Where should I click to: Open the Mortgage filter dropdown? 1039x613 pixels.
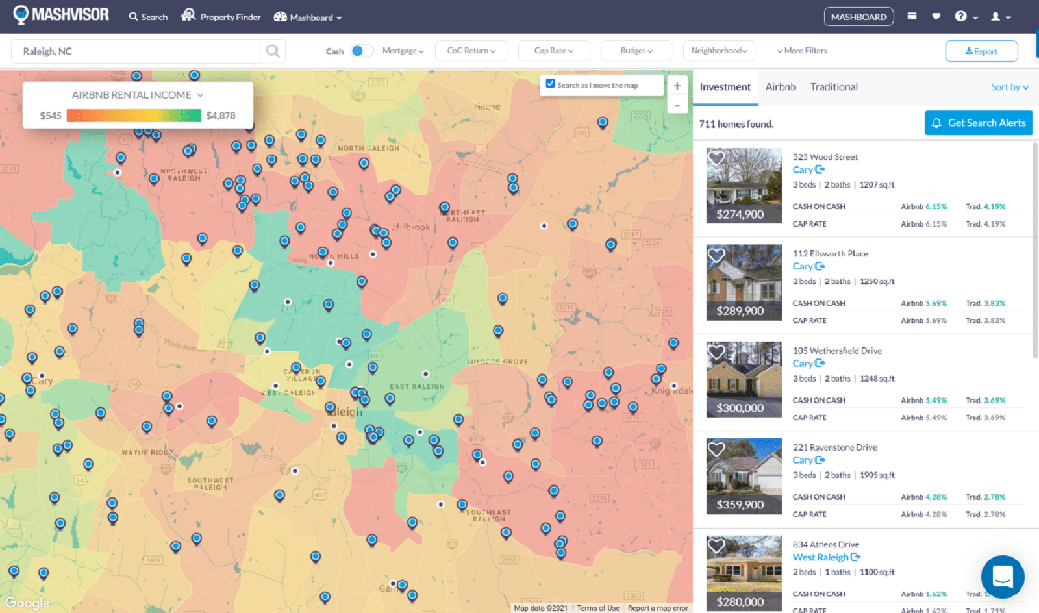point(403,50)
